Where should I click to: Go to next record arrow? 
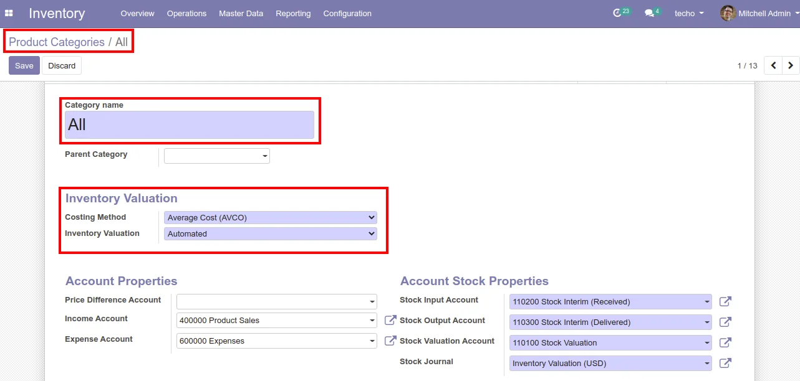click(791, 65)
